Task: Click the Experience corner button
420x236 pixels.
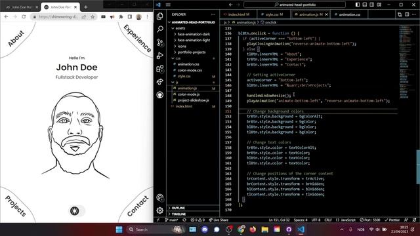Action: pos(137,38)
